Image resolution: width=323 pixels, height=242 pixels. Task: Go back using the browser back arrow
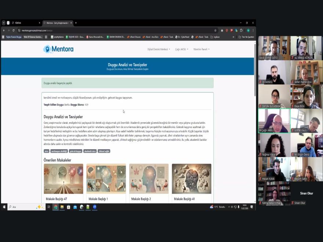pos(4,30)
